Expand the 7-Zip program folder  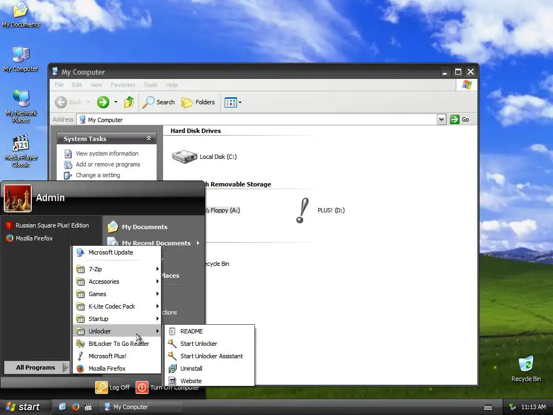[117, 269]
